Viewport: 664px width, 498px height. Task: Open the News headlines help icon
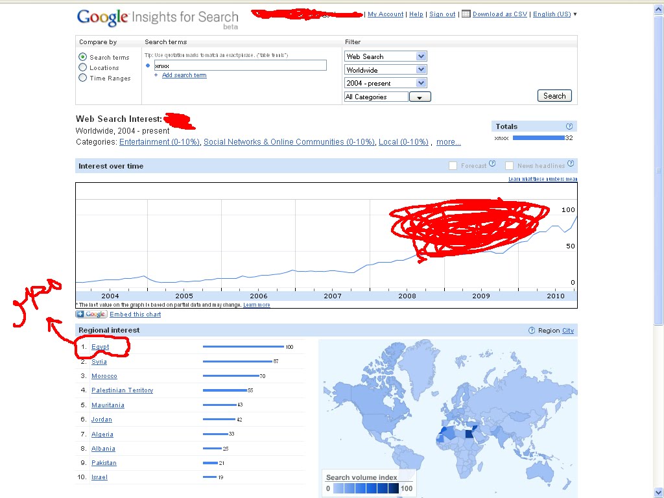coord(571,163)
